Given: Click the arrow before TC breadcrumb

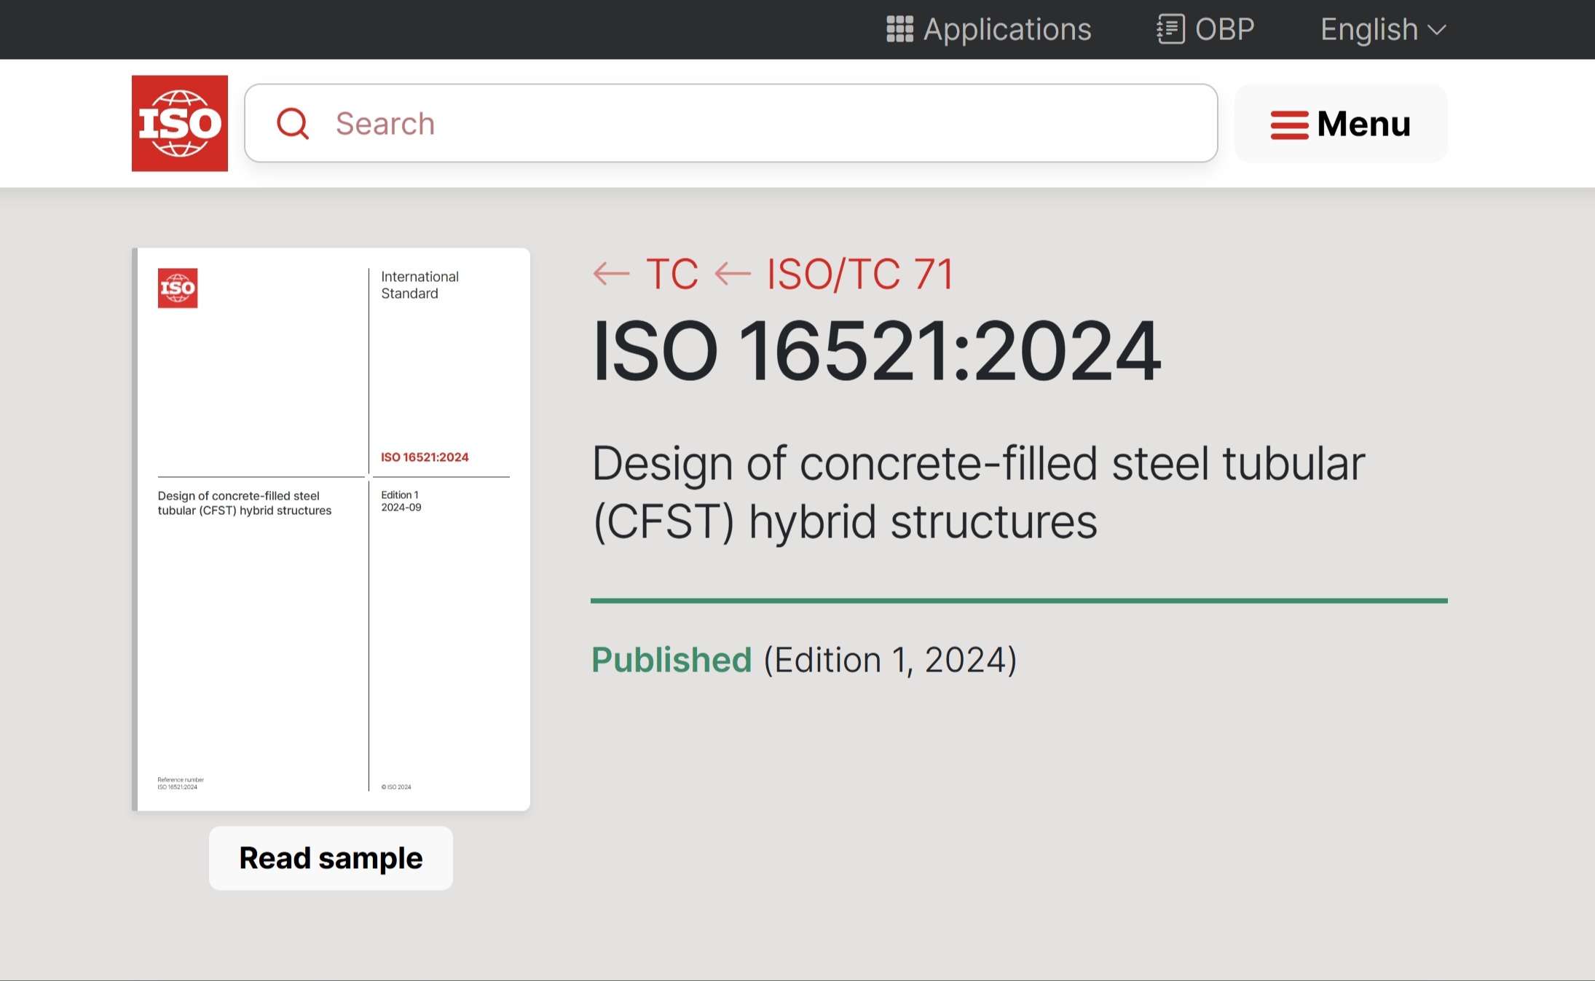Looking at the screenshot, I should click(x=610, y=274).
